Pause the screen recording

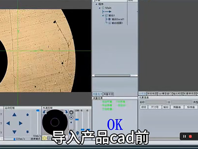[x=184, y=136]
